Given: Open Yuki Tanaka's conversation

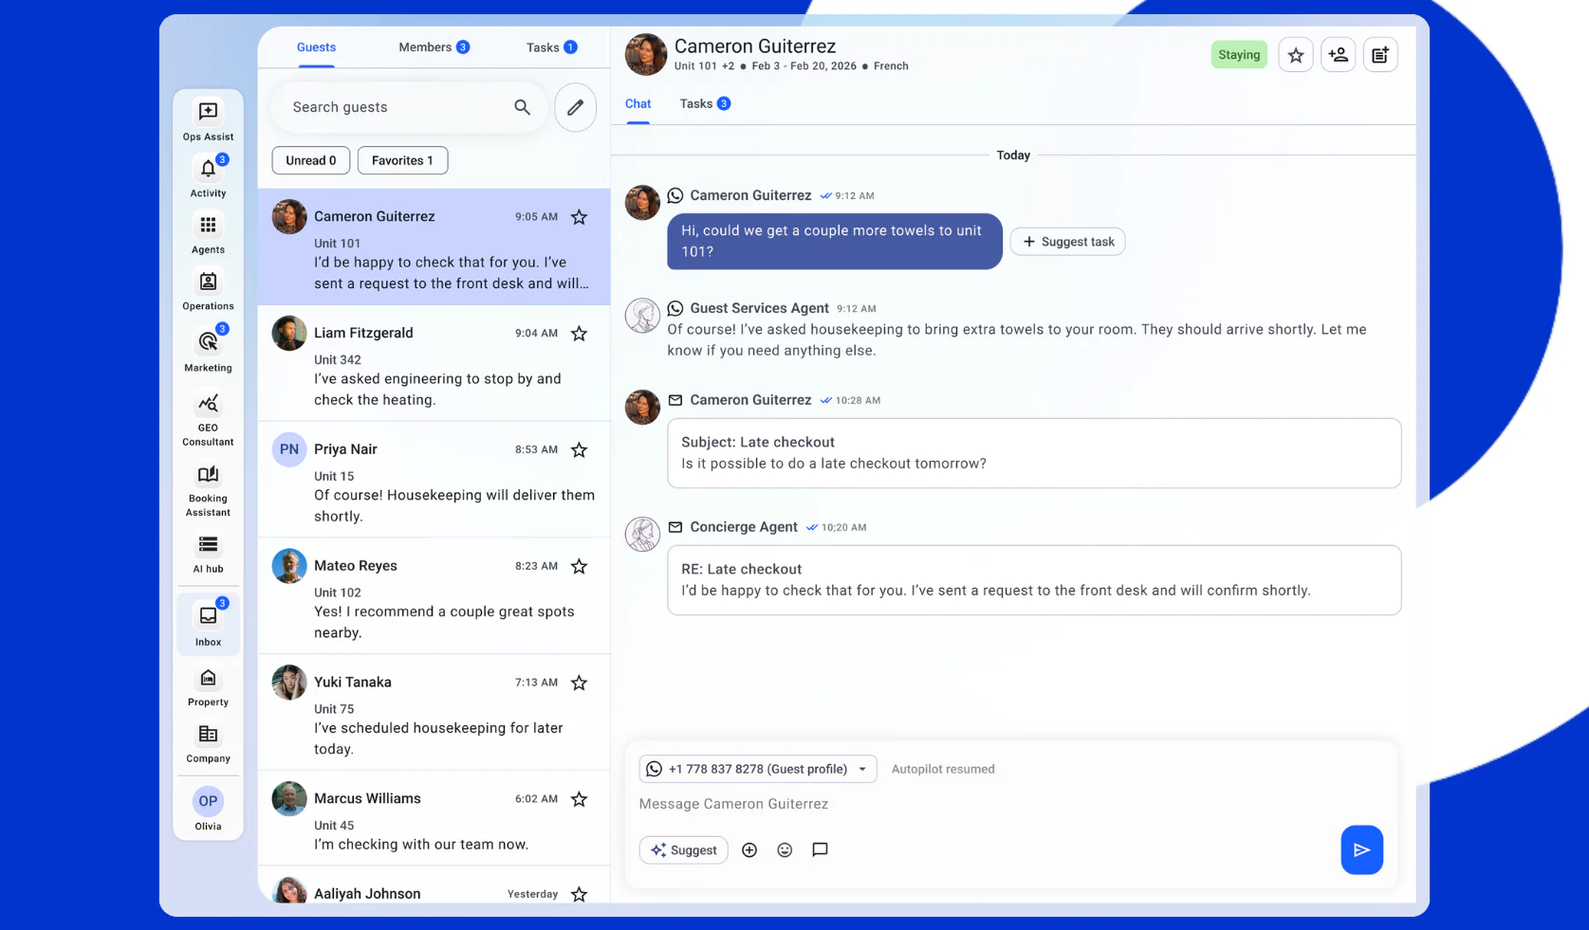Looking at the screenshot, I should click(434, 714).
